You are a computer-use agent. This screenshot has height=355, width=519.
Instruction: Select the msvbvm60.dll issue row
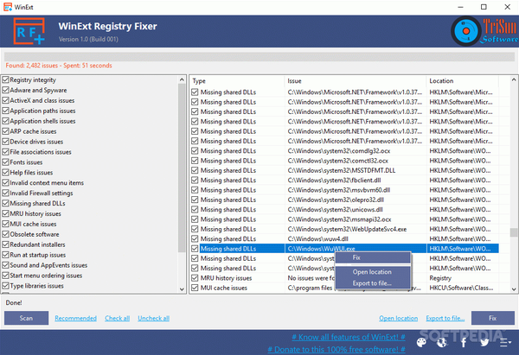344,190
